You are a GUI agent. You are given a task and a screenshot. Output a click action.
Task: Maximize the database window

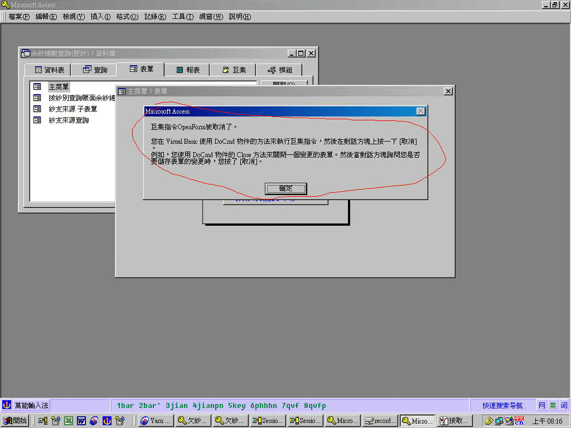(x=301, y=53)
